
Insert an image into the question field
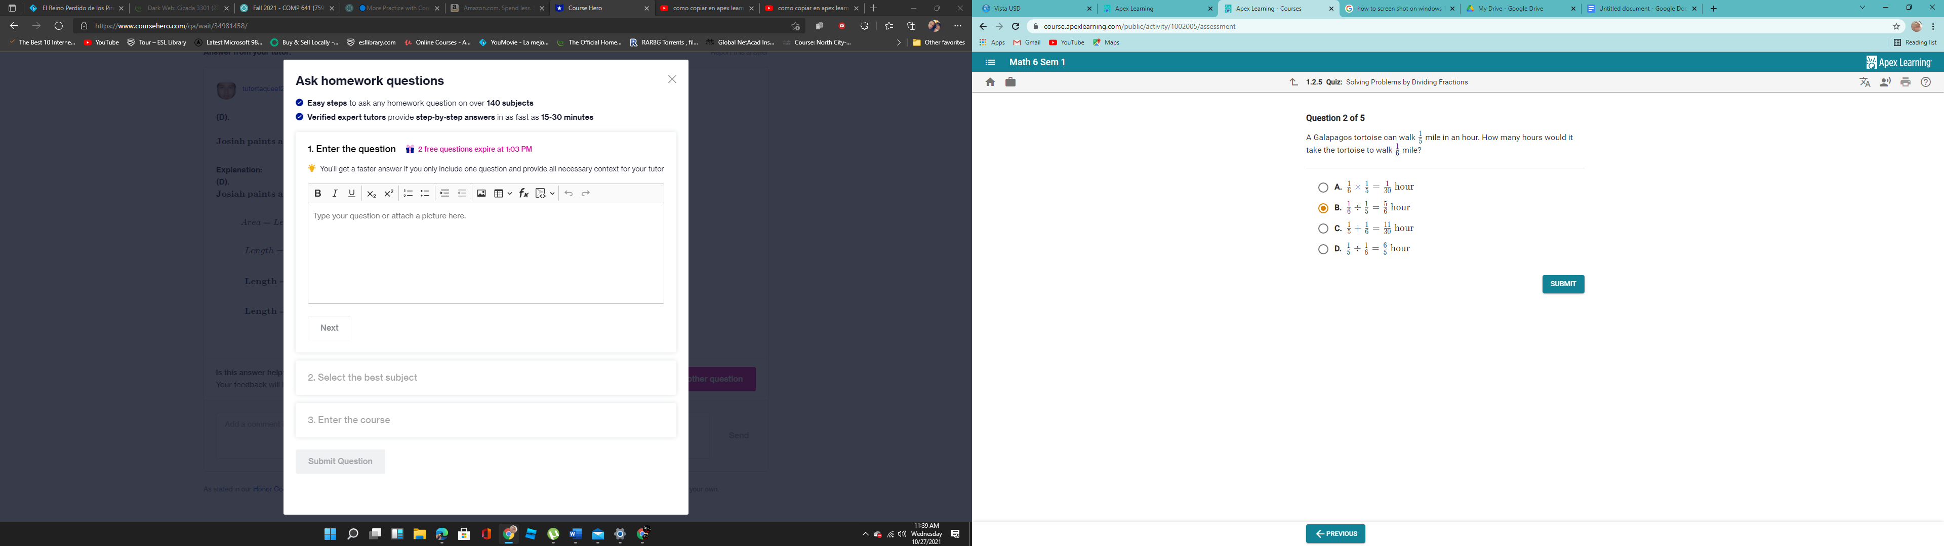(481, 193)
